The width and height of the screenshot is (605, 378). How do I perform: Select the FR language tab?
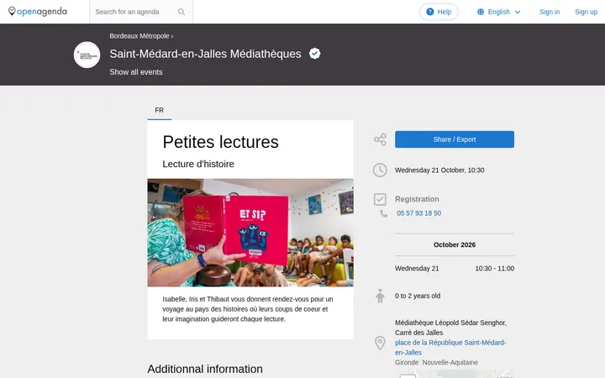[x=160, y=110]
